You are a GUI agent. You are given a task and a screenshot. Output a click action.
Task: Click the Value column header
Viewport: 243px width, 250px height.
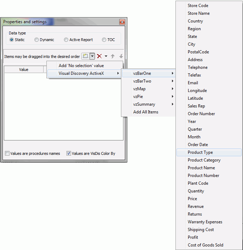[24, 70]
